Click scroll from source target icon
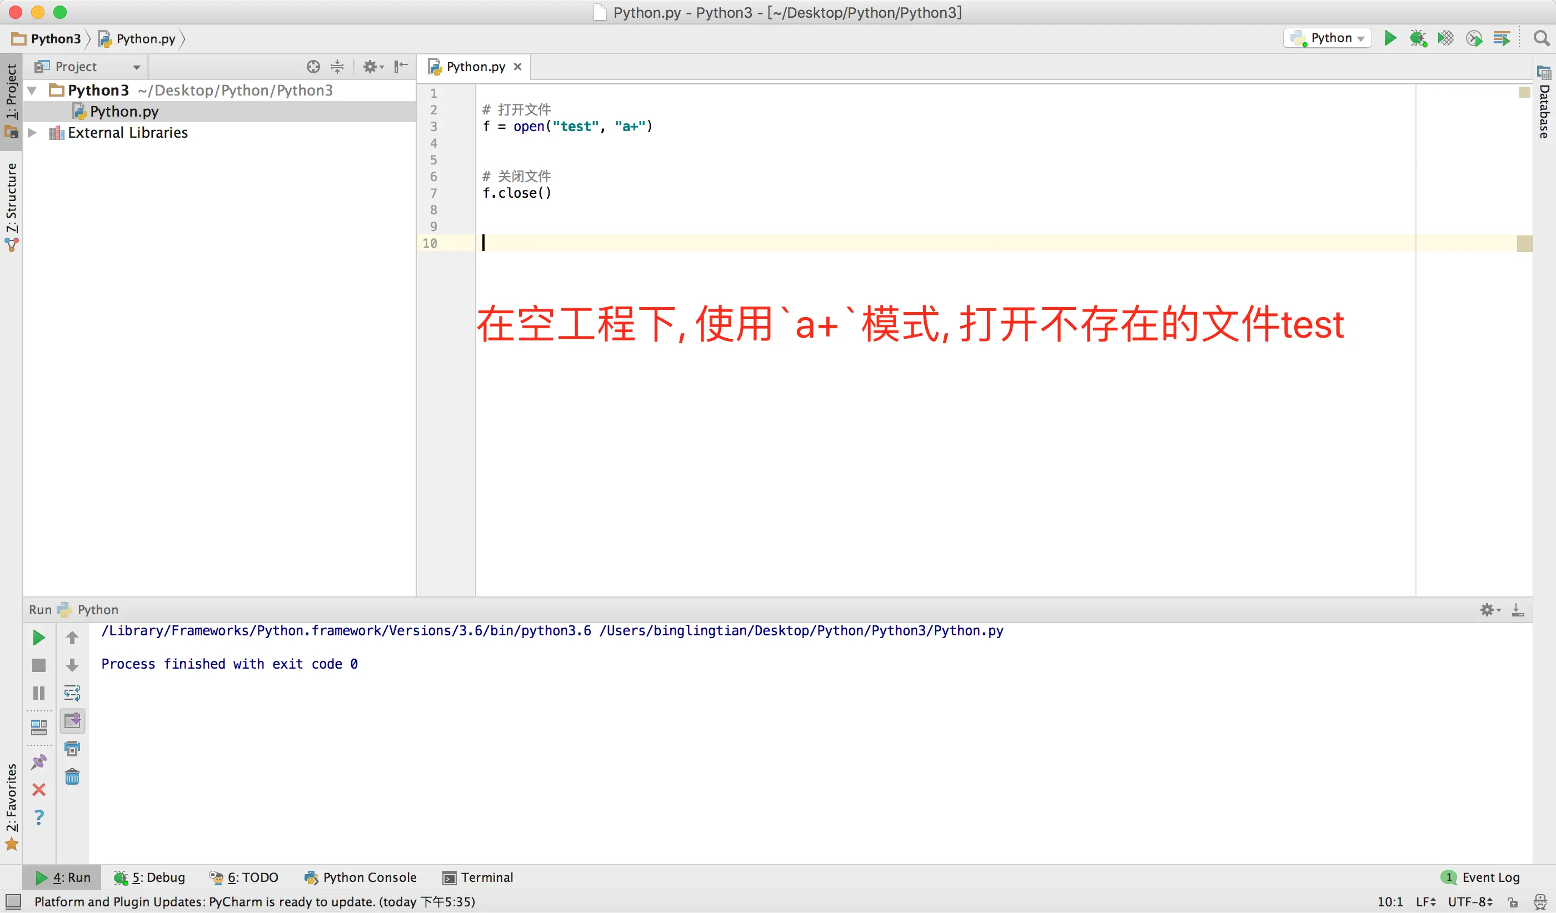Viewport: 1556px width, 913px height. click(313, 67)
